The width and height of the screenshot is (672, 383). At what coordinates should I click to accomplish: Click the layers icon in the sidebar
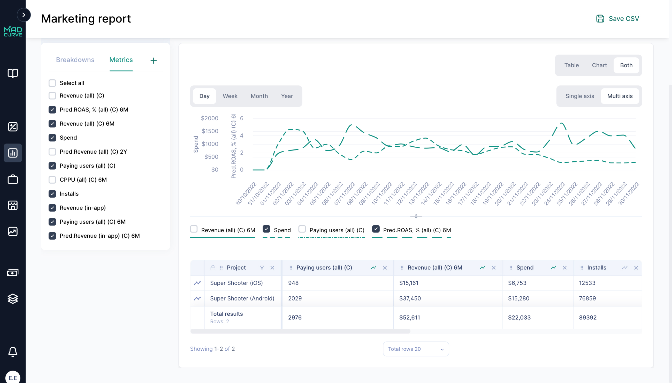click(13, 298)
